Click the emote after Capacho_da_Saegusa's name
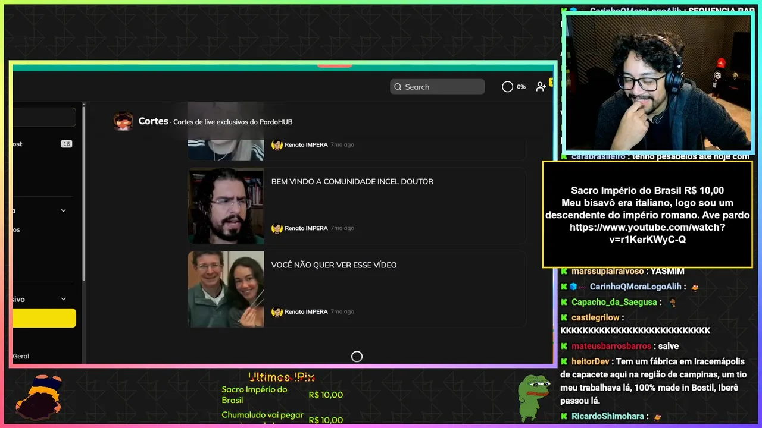Viewport: 762px width, 428px height. [673, 302]
